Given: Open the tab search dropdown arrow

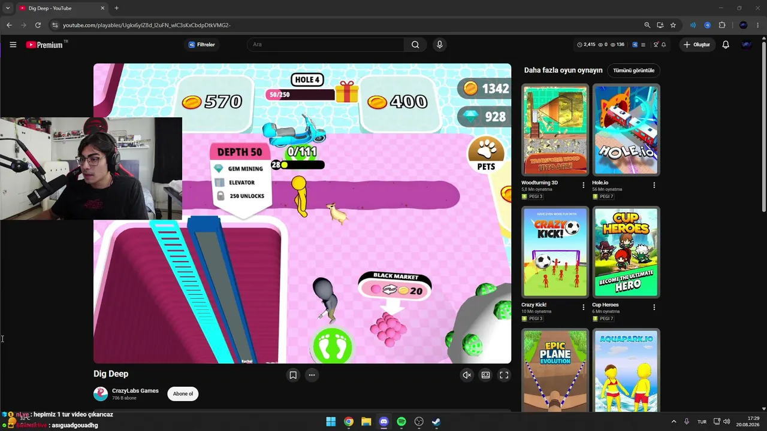Looking at the screenshot, I should (8, 8).
